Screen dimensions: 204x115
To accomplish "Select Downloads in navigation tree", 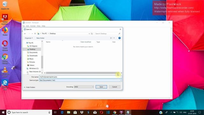I will 33,56.
